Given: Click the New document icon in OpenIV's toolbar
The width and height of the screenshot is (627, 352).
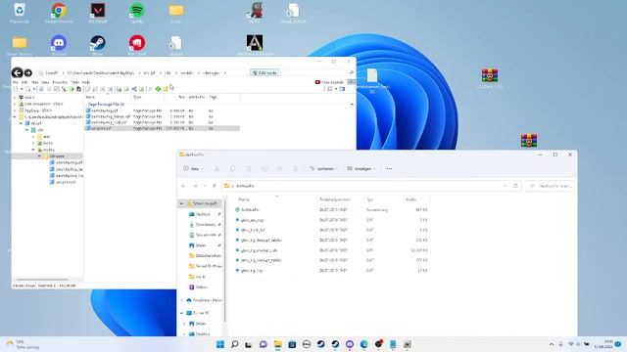Looking at the screenshot, I should tap(16, 89).
